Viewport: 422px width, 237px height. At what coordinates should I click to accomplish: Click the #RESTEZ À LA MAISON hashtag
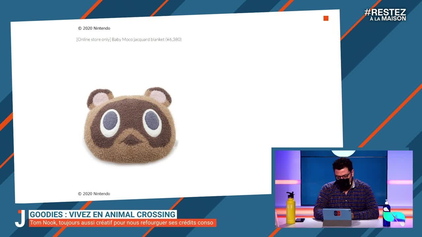pos(385,15)
